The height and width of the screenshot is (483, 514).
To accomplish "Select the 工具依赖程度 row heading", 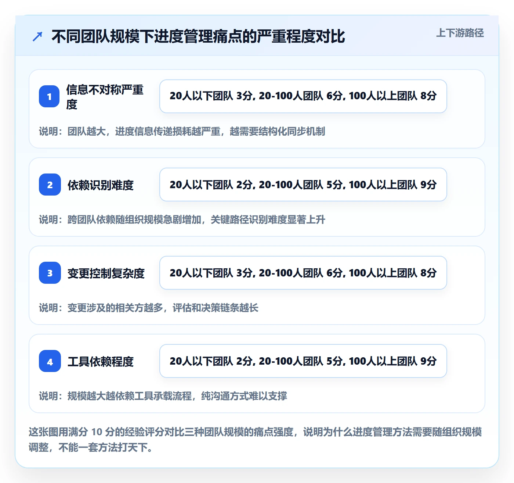I will [x=101, y=361].
